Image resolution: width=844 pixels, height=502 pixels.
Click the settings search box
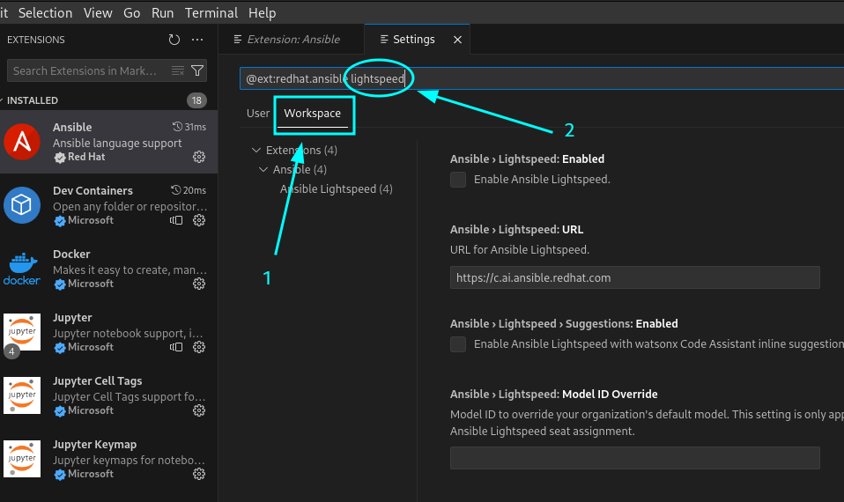click(542, 78)
